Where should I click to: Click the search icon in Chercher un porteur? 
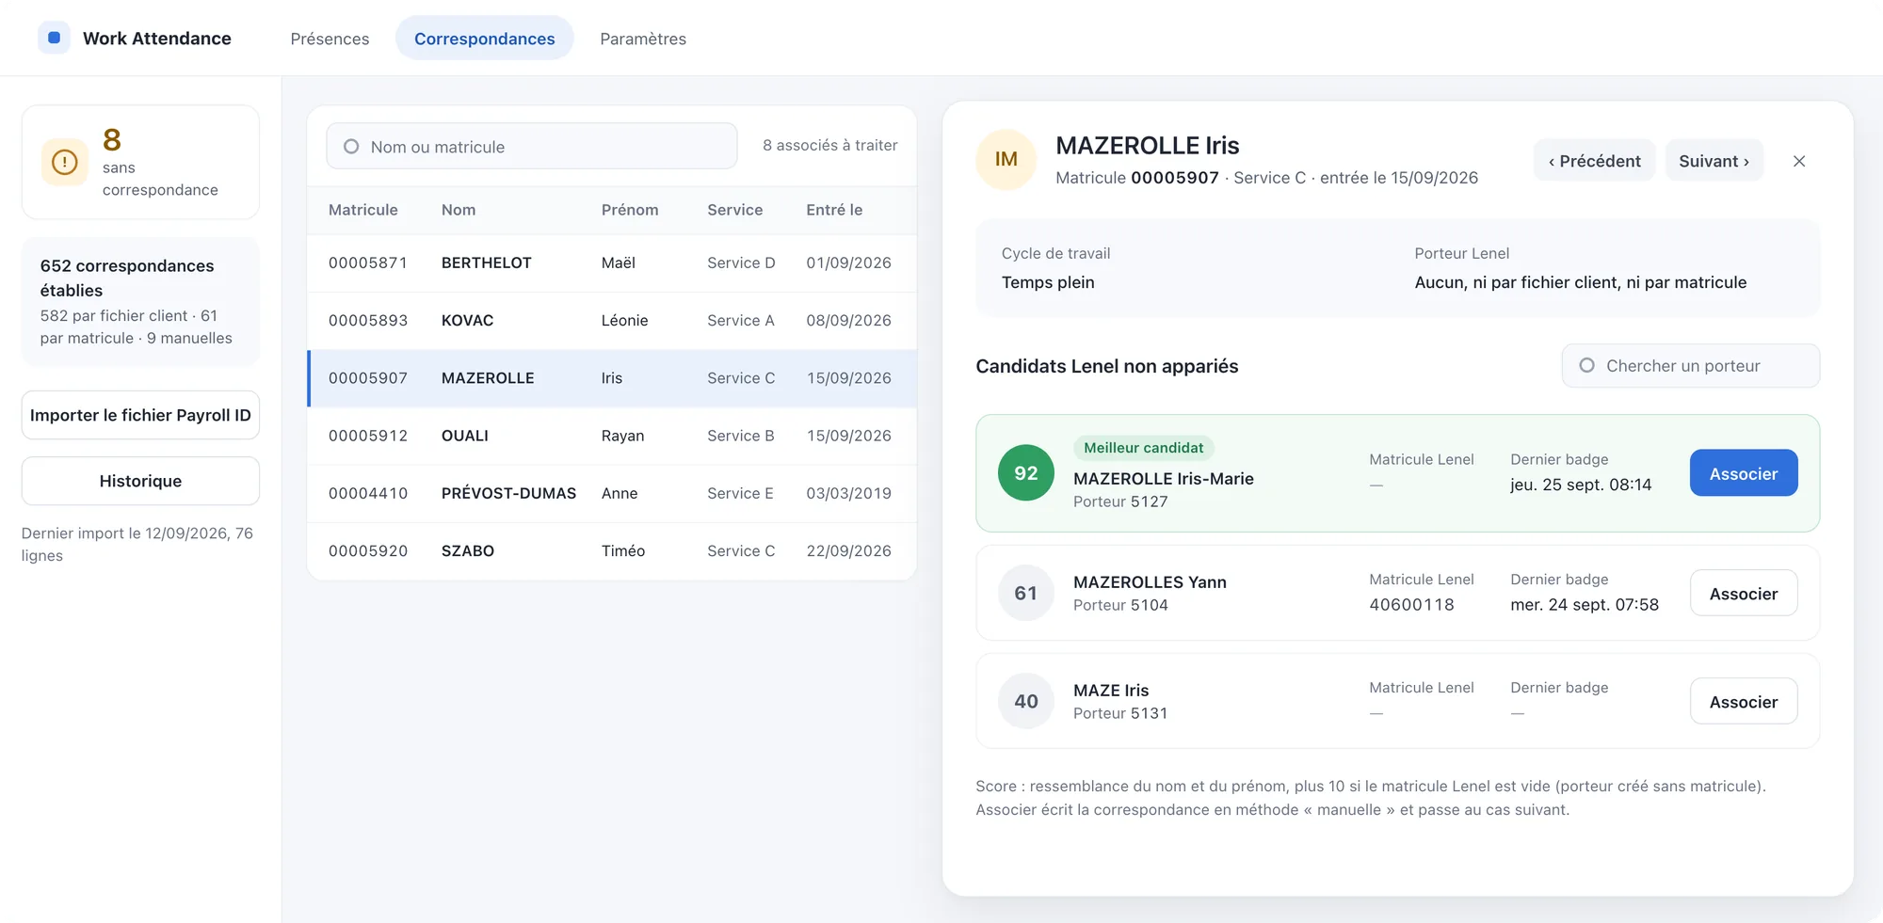pos(1586,365)
